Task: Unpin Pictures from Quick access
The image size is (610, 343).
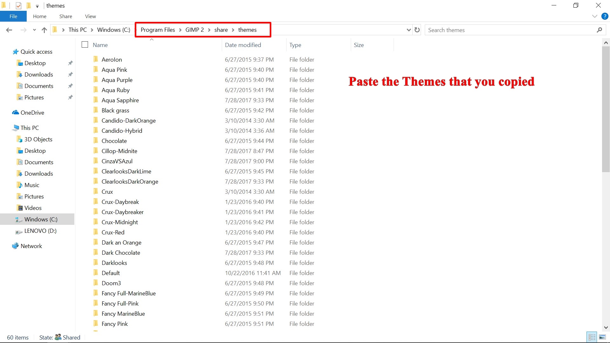Action: pos(71,97)
